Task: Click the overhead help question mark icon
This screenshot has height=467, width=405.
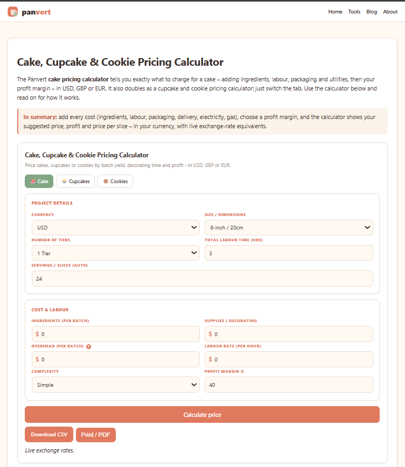Action: tap(88, 346)
